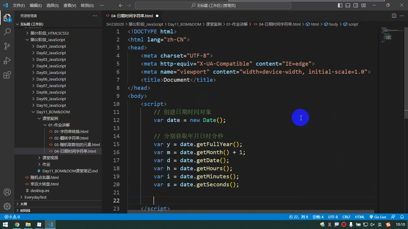Image resolution: width=408 pixels, height=229 pixels.
Task: Open the Explorer view in the activity bar
Action: (x=7, y=18)
